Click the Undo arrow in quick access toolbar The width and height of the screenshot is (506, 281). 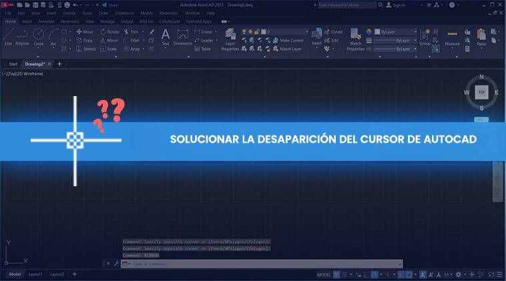click(x=75, y=5)
